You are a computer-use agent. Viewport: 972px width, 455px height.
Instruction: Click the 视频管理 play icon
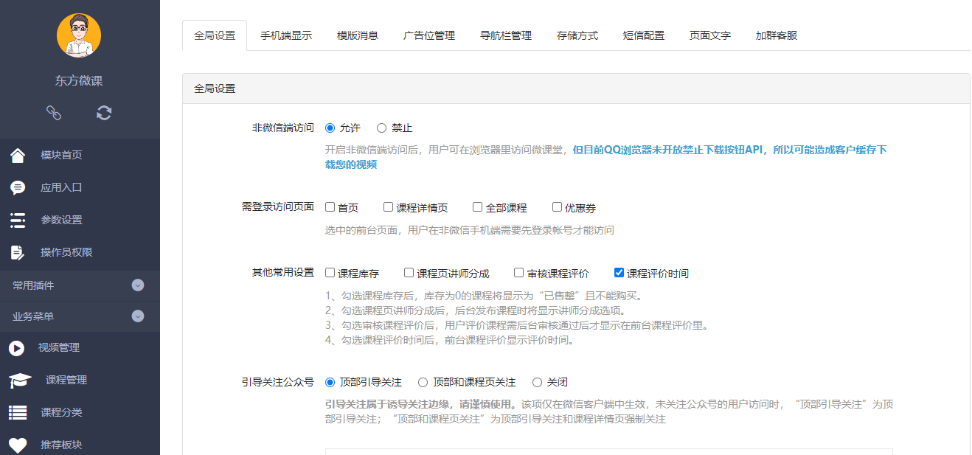point(16,348)
